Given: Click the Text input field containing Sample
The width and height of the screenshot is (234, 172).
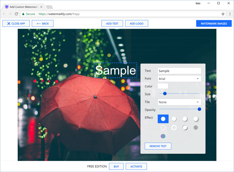Looking at the screenshot, I should [179, 71].
